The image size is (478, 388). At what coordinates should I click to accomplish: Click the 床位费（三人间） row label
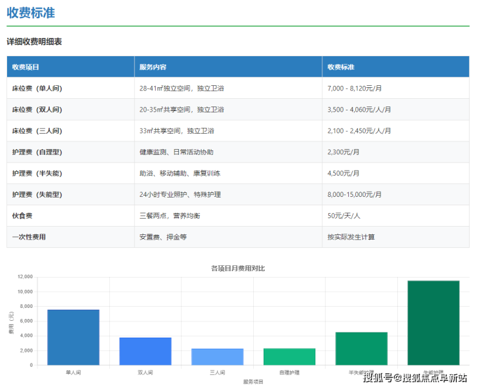pyautogui.click(x=37, y=130)
